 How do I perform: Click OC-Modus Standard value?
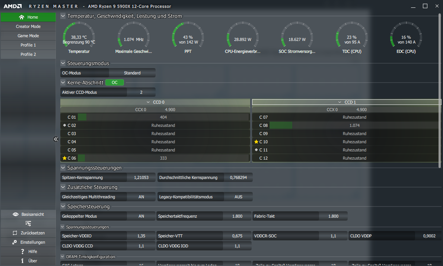(132, 73)
